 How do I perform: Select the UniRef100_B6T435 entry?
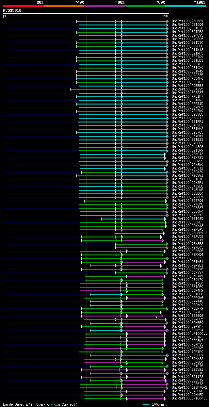(187, 219)
